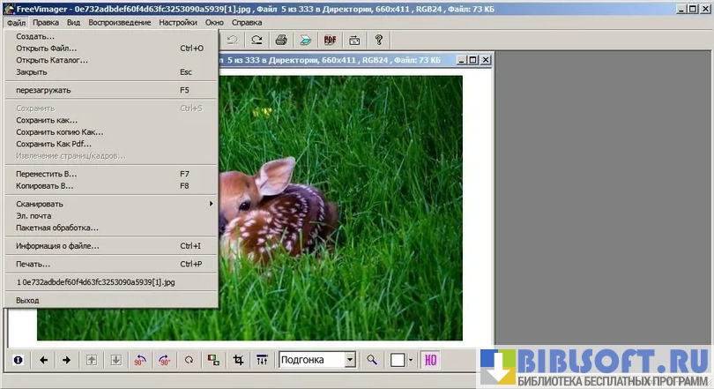Open dropdown arrow next to background color box
The height and width of the screenshot is (389, 714).
pos(411,360)
